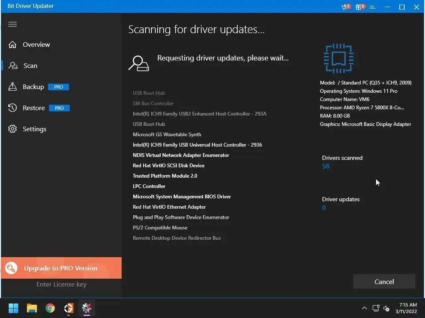This screenshot has width=425, height=318.
Task: Select Red Hat VirtIO Ethernet Adapter
Action: [169, 207]
